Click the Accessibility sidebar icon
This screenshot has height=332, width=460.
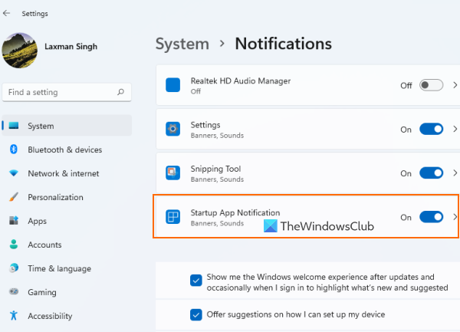tap(14, 316)
